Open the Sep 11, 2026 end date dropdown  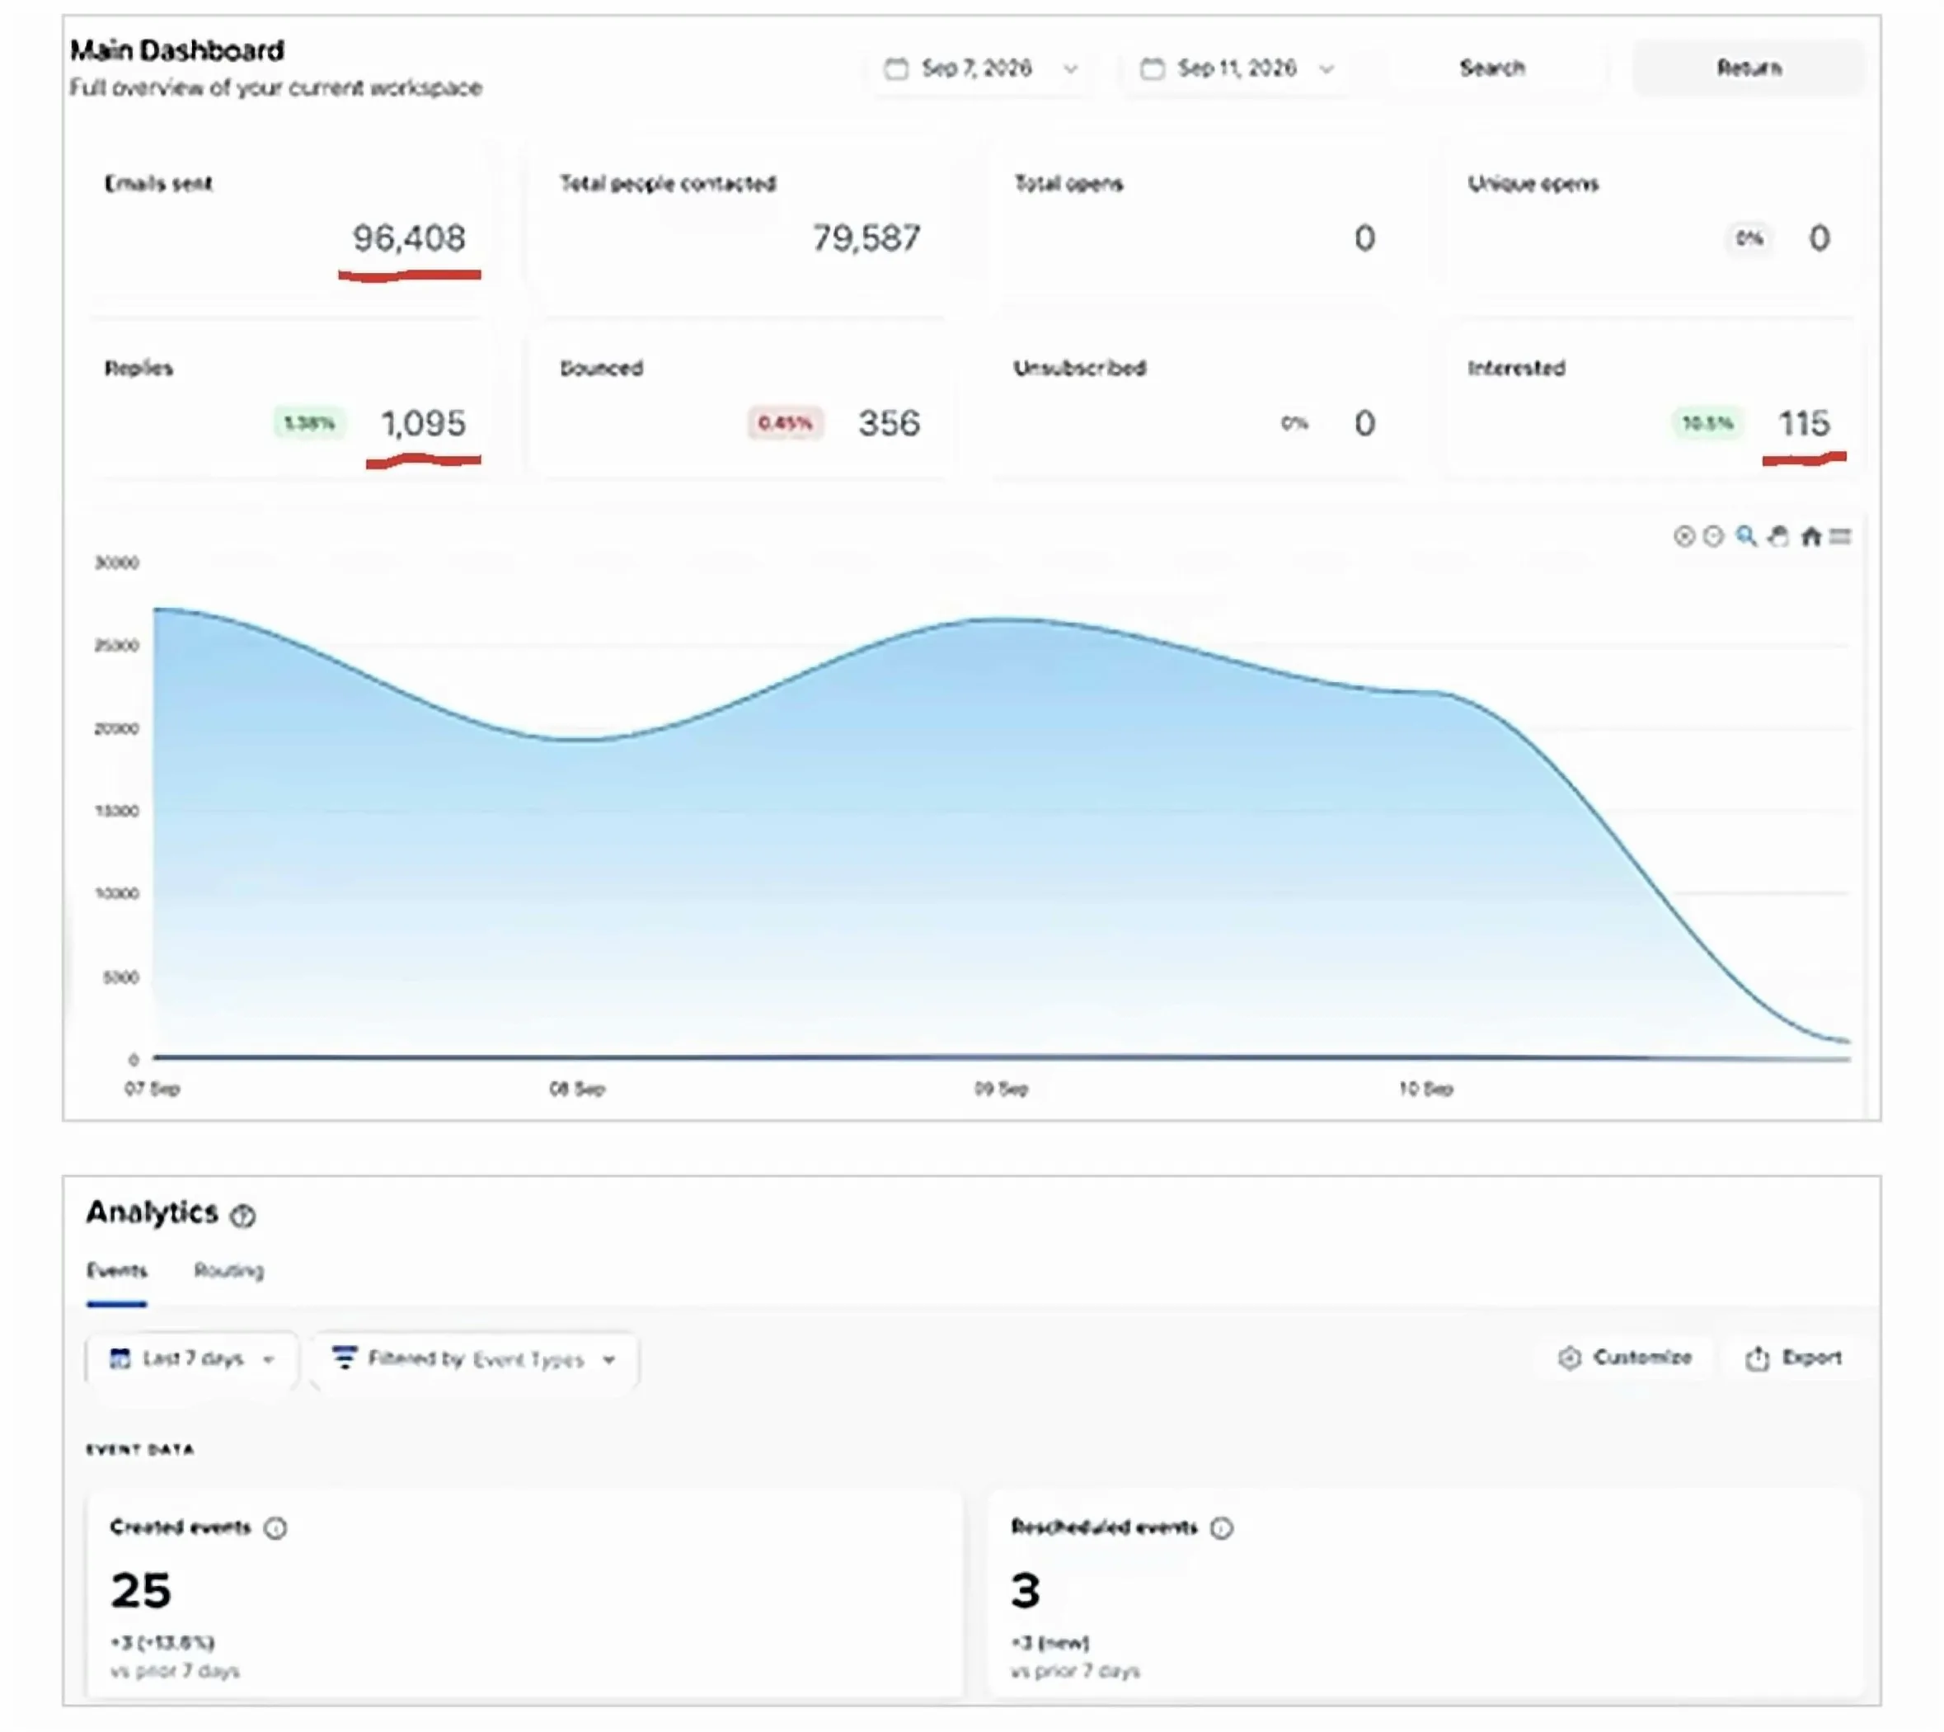1237,68
